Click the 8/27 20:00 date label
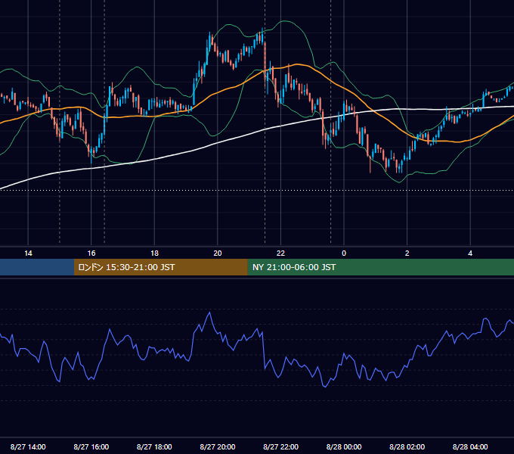514x454 pixels. [x=218, y=446]
